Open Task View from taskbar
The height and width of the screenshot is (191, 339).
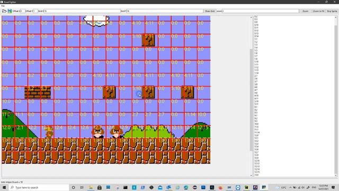point(82,187)
